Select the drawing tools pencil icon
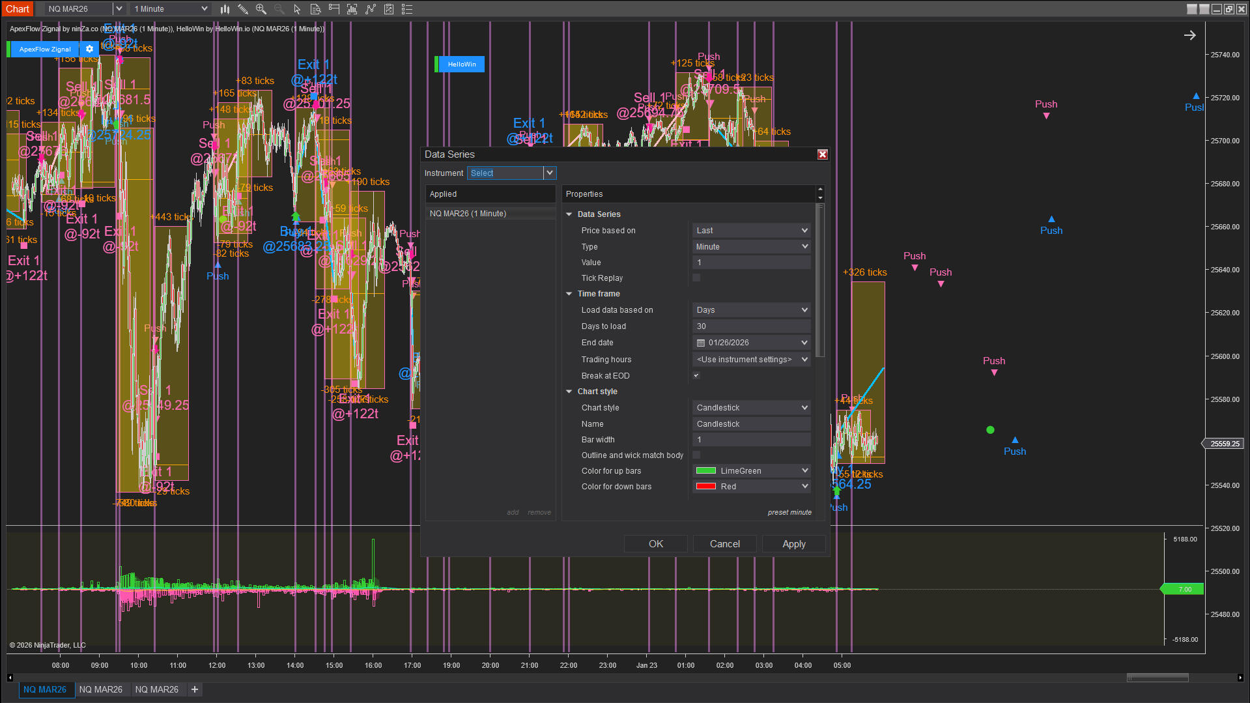The width and height of the screenshot is (1250, 703). [x=242, y=9]
